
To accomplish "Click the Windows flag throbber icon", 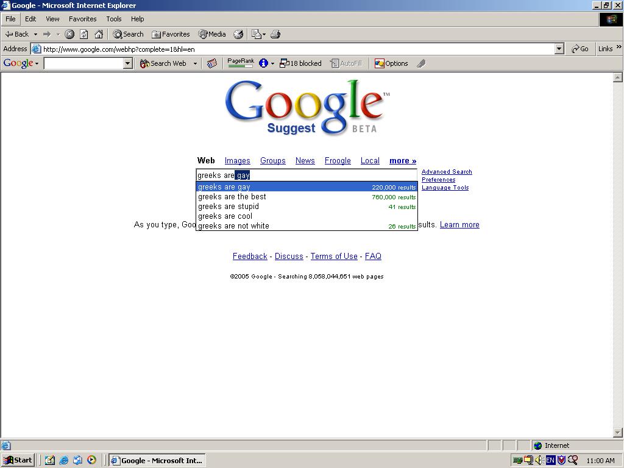I will pyautogui.click(x=611, y=19).
